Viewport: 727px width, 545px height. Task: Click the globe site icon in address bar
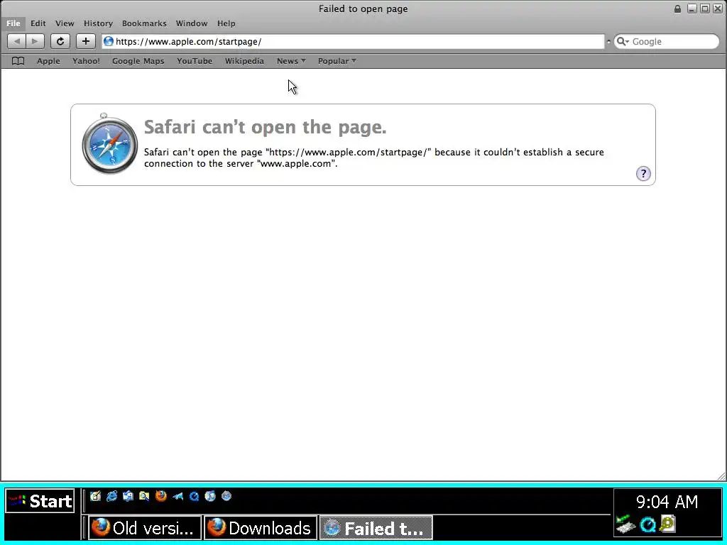coord(109,41)
